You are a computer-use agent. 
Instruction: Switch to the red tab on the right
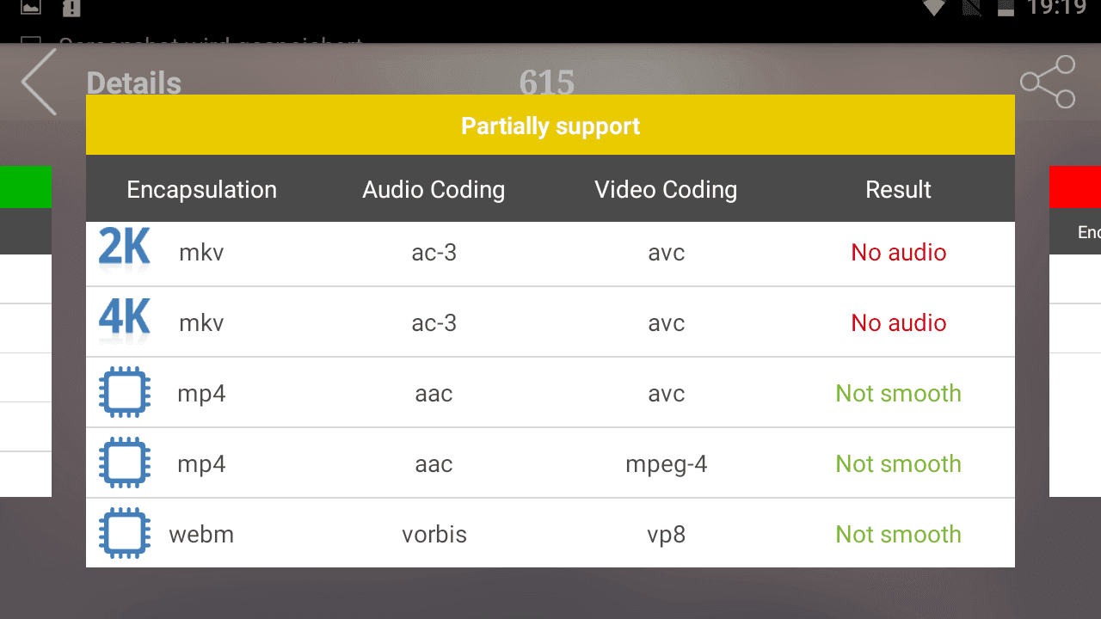tap(1075, 187)
